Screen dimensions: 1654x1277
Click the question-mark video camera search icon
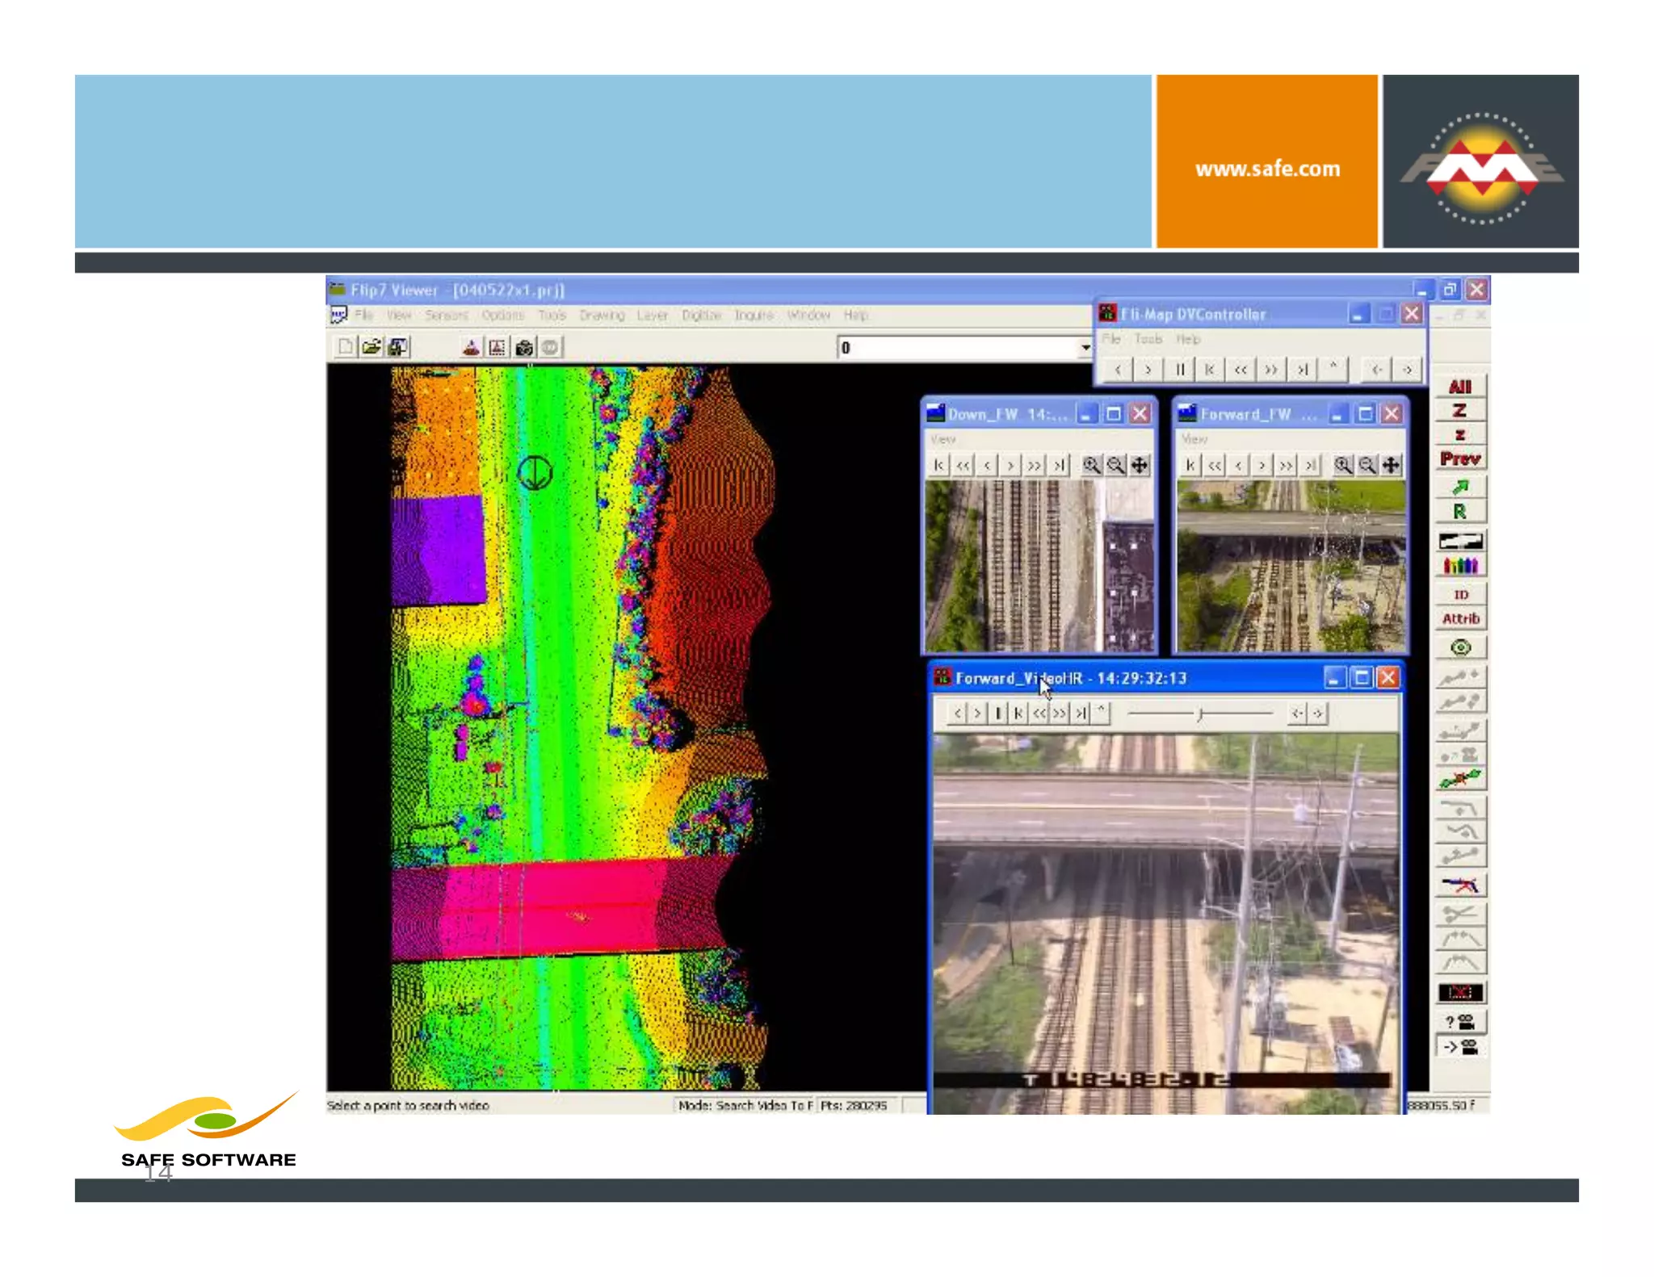[x=1459, y=1022]
